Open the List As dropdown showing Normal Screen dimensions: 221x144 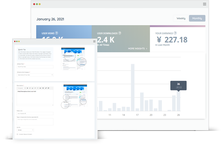(25, 130)
